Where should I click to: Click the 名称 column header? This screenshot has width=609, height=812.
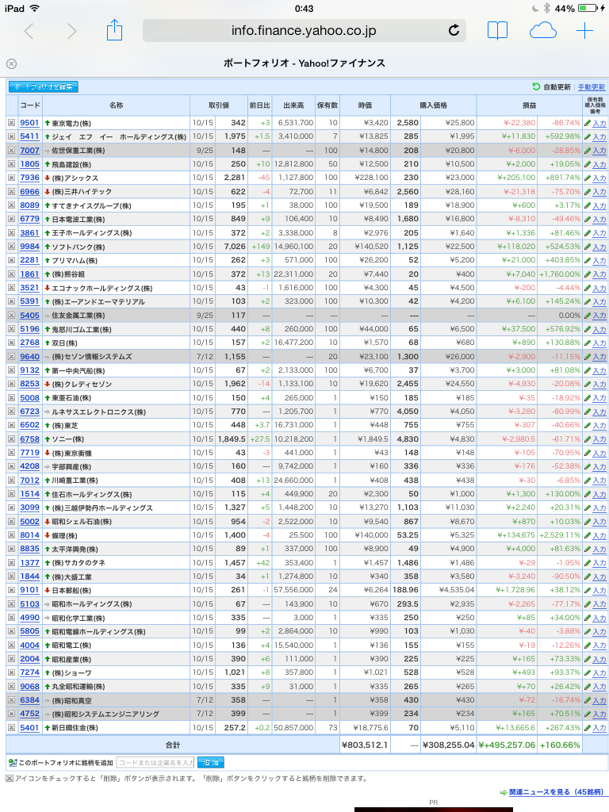coord(116,105)
